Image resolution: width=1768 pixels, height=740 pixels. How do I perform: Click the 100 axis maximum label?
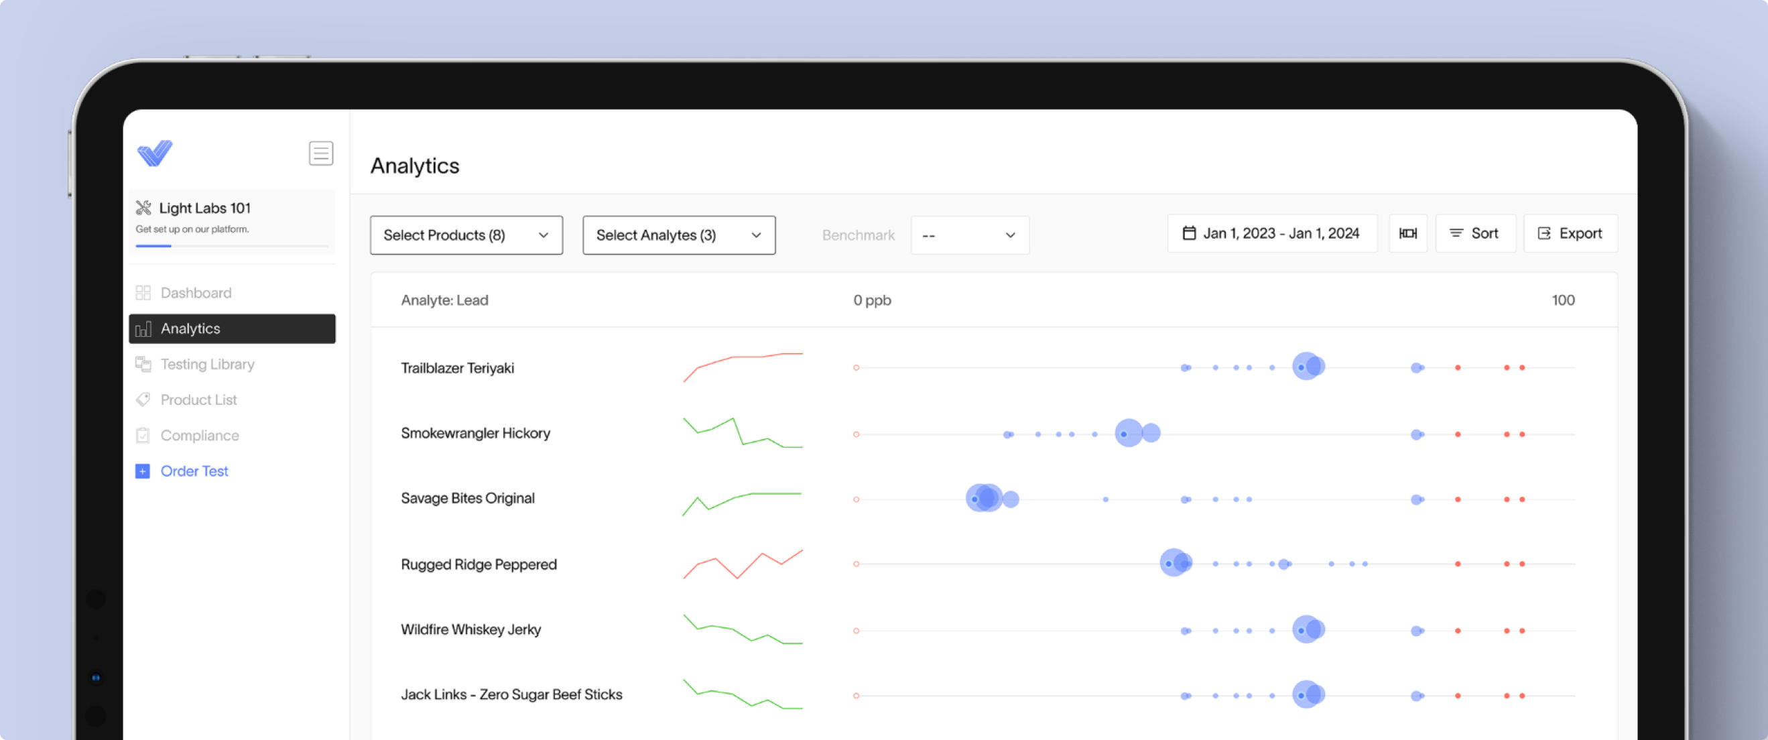pos(1563,301)
